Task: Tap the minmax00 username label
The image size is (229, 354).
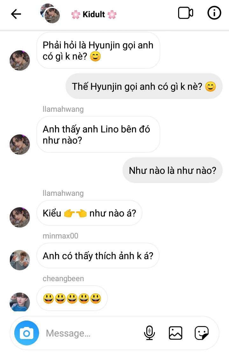Action: (x=60, y=236)
